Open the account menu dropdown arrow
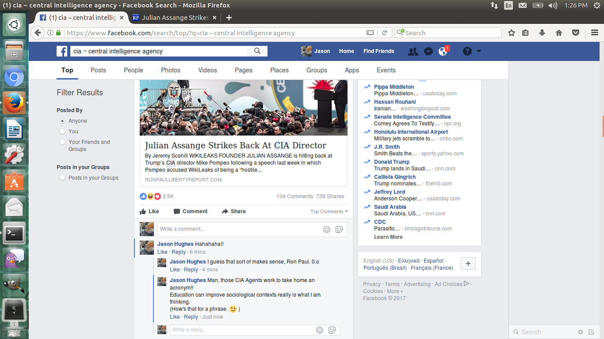Screen dimensions: 604x339 click(x=478, y=51)
